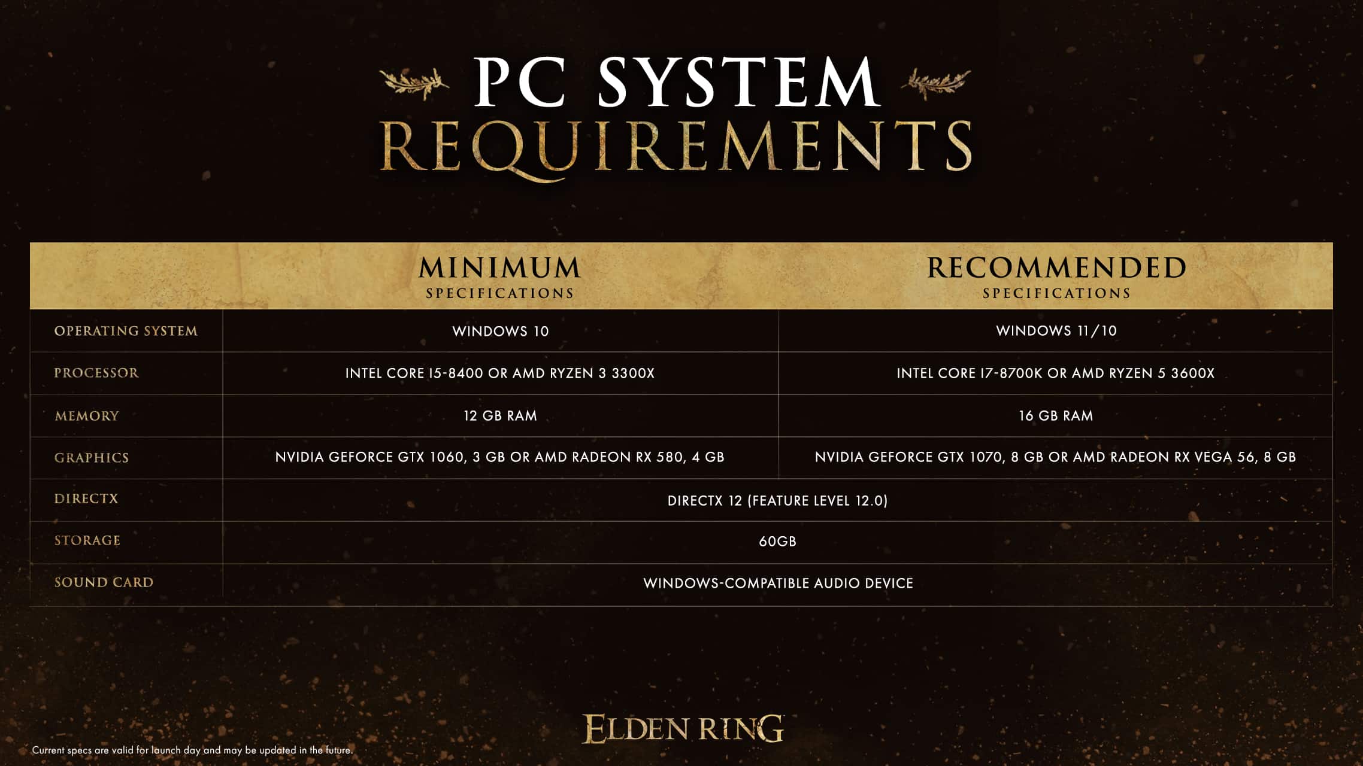Toggle the Windows 11/10 recommended OS
1363x766 pixels.
click(x=1056, y=331)
